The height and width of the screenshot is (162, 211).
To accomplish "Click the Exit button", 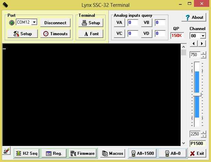I will (197, 153).
